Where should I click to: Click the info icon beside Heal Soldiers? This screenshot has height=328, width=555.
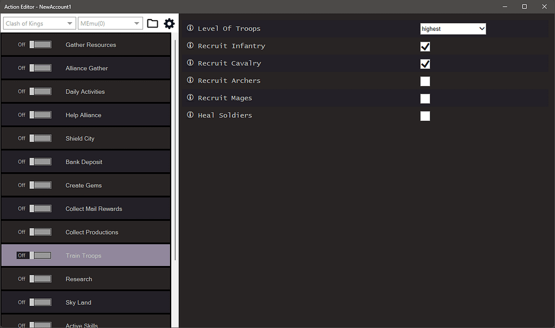189,115
